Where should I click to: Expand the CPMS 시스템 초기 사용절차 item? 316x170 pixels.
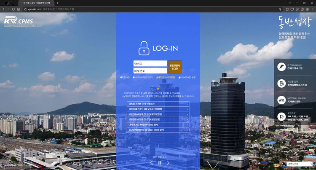158,104
